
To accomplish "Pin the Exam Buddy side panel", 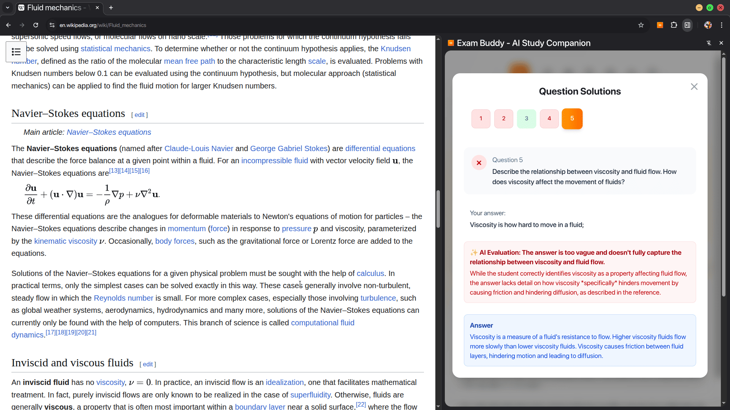I will [709, 43].
